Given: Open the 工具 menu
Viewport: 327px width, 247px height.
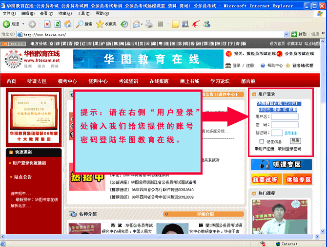Looking at the screenshot, I should pos(83,13).
